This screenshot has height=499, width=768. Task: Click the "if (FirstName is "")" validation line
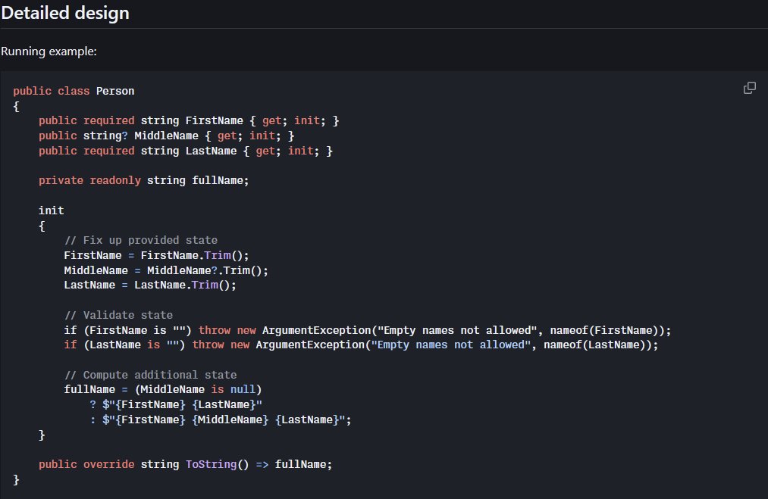click(x=368, y=330)
